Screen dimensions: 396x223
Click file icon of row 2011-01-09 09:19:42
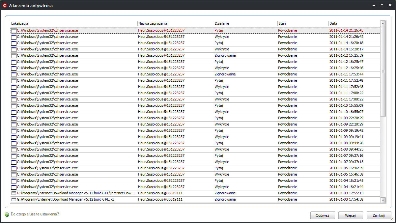click(14, 130)
